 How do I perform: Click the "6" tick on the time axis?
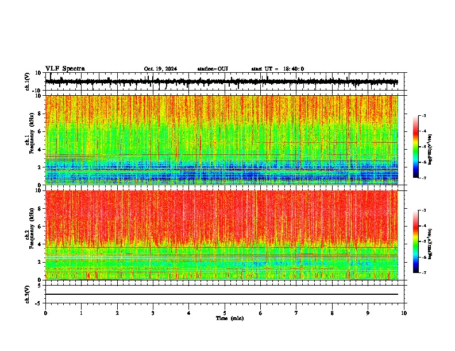[261, 313]
